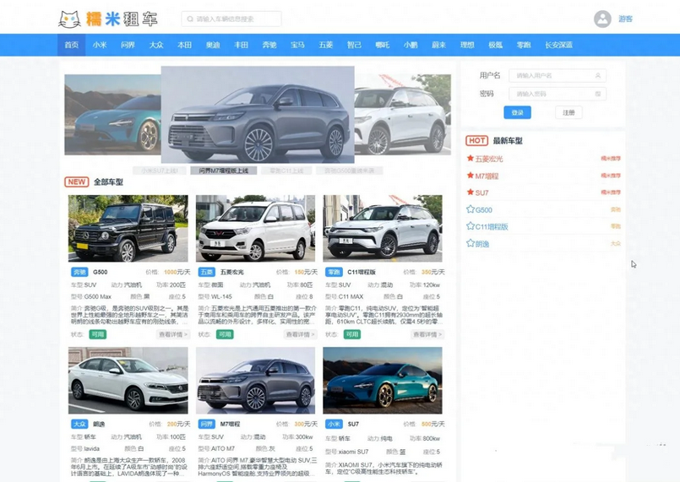
Task: Click the white 五菱宏光 van photo
Action: click(255, 229)
